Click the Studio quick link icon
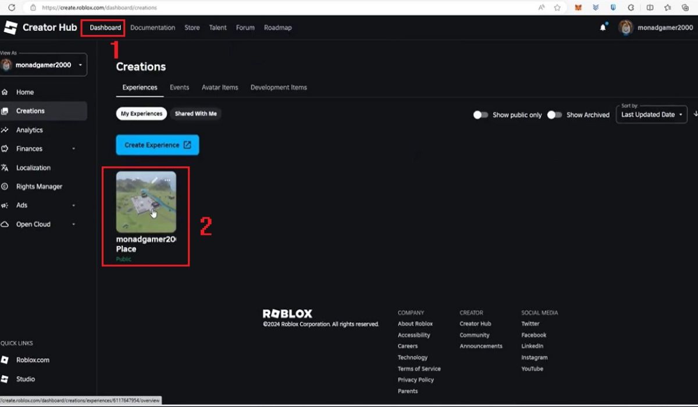The image size is (698, 407). tap(5, 379)
